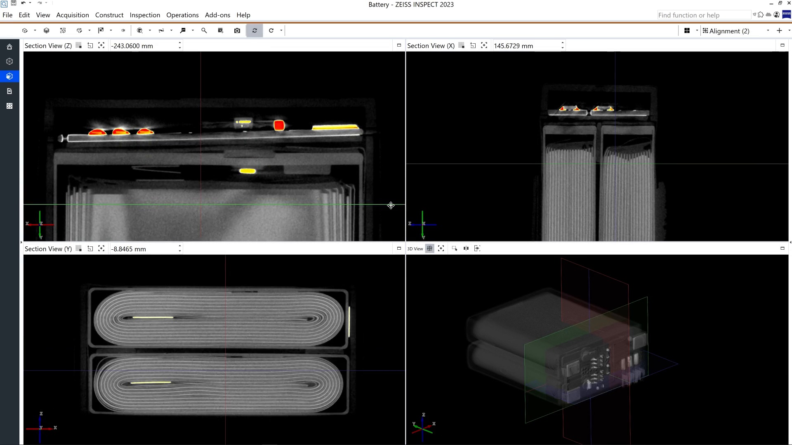792x445 pixels.
Task: Click the camera snapshot icon in toolbar
Action: tap(237, 30)
